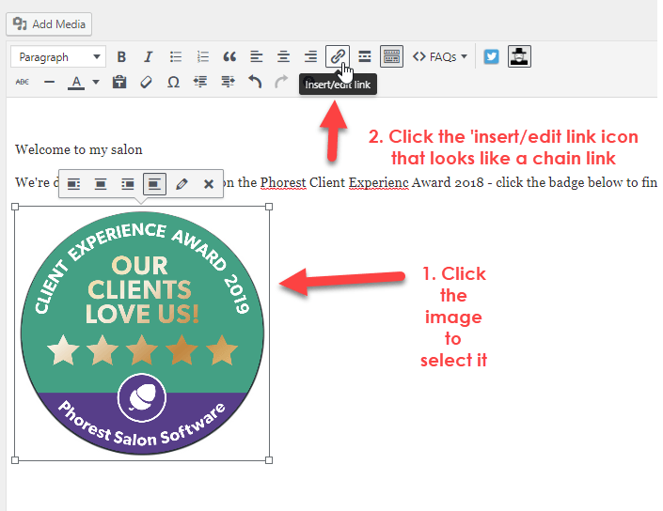Toggle the second toolbar row (kitchen sink)

391,56
